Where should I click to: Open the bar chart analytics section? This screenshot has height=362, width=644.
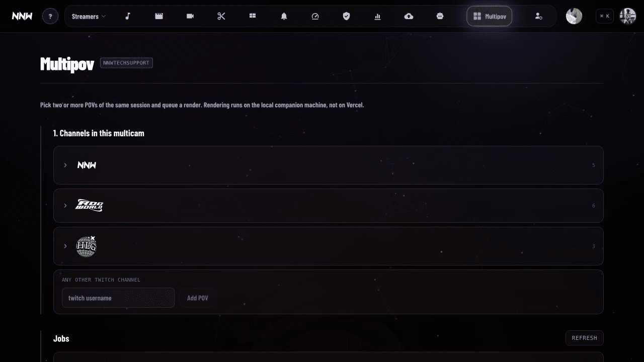377,16
